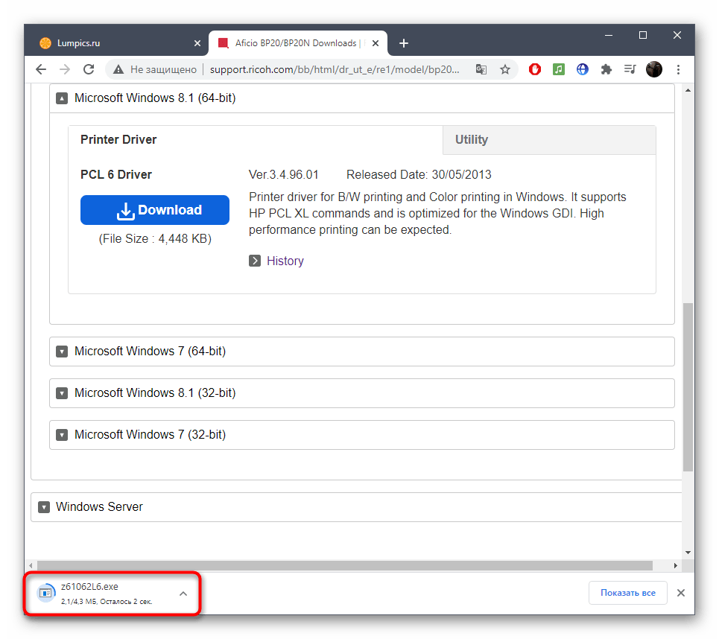Click the download progress text '2,1/4,3 МБ'
The image size is (719, 639).
[79, 602]
